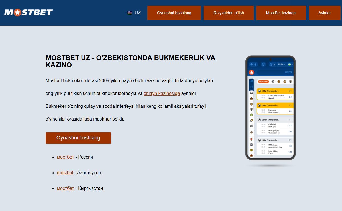Click the text 'o'yinchilar orasida juda mashhur bo'ldi.'

pyautogui.click(x=85, y=119)
